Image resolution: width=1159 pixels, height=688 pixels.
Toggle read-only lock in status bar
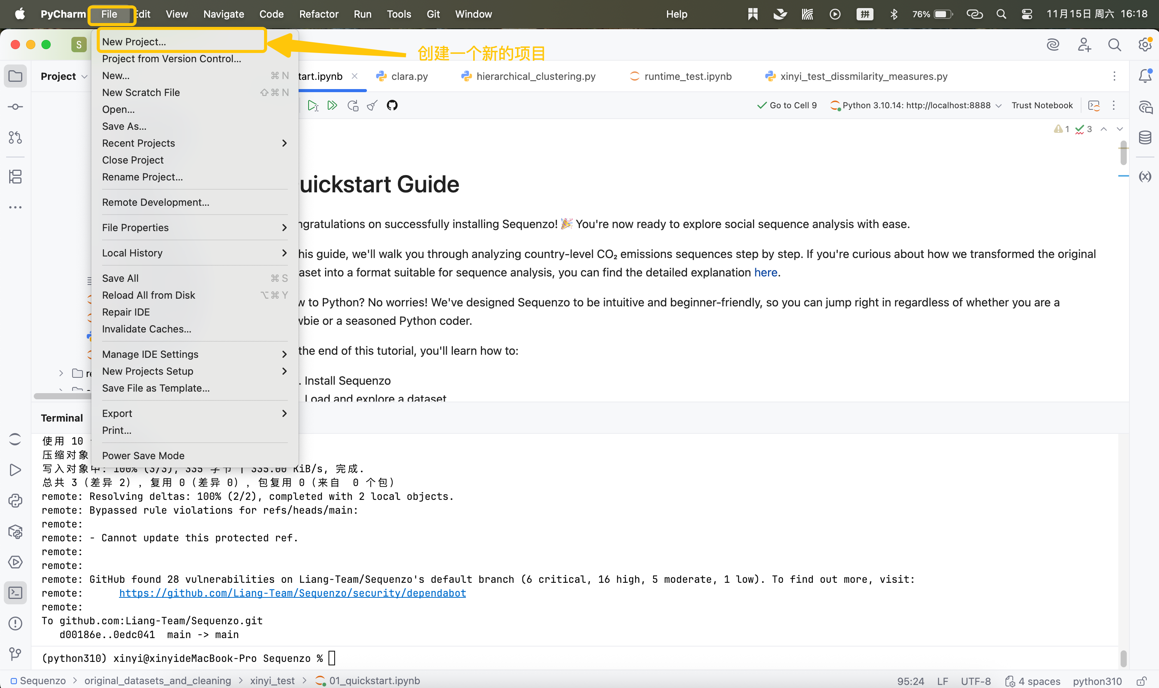tap(1141, 681)
